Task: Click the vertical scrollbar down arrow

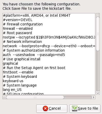Action: pos(98,93)
